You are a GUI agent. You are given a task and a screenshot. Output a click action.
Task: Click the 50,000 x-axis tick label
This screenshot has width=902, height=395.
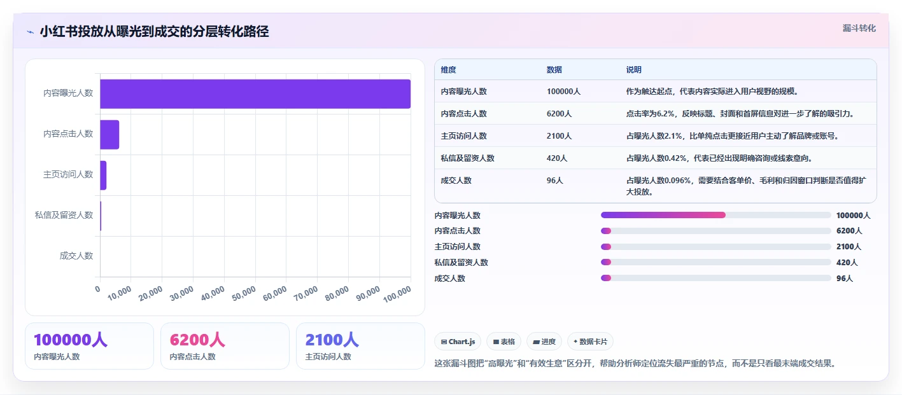243,294
